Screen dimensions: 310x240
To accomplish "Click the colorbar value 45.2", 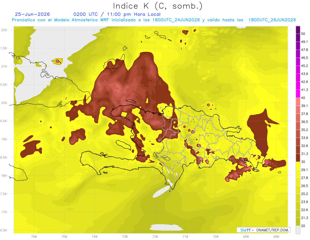I will tap(305, 66).
